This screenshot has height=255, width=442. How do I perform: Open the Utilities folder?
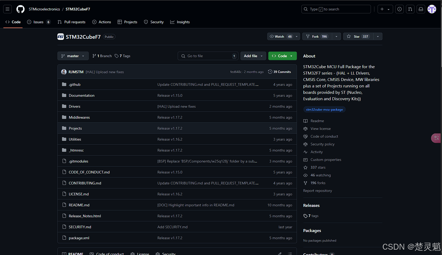[x=75, y=139]
